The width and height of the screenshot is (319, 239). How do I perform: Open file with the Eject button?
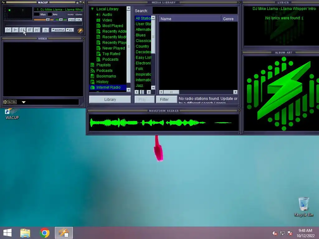pyautogui.click(x=45, y=30)
